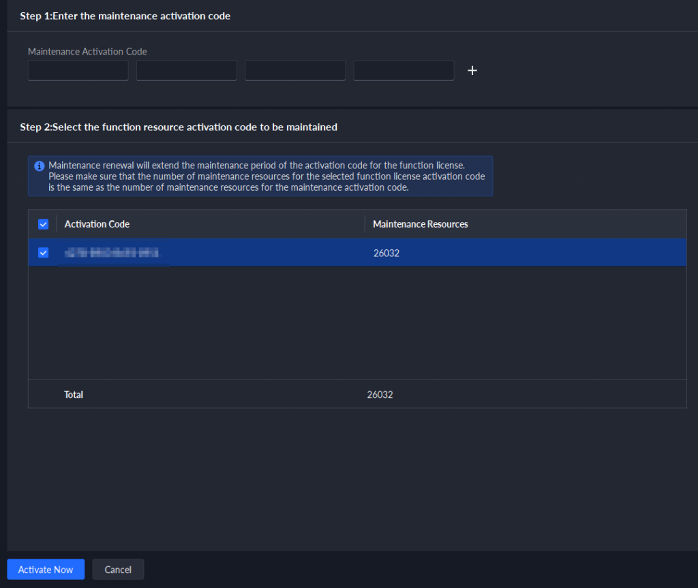Click the first Maintenance Activation Code field
This screenshot has width=698, height=588.
tap(78, 71)
